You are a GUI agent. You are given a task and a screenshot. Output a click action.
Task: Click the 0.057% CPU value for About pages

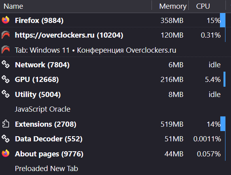click(x=209, y=154)
